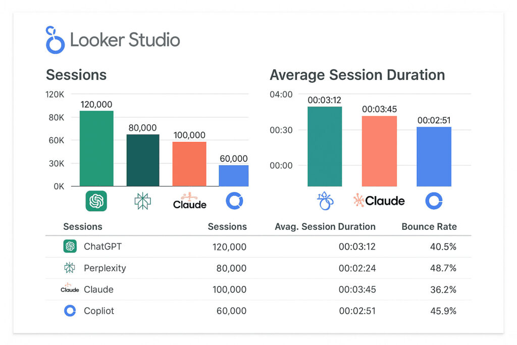Click the ChatGPT icon in the table row
Image resolution: width=517 pixels, height=345 pixels.
click(70, 246)
